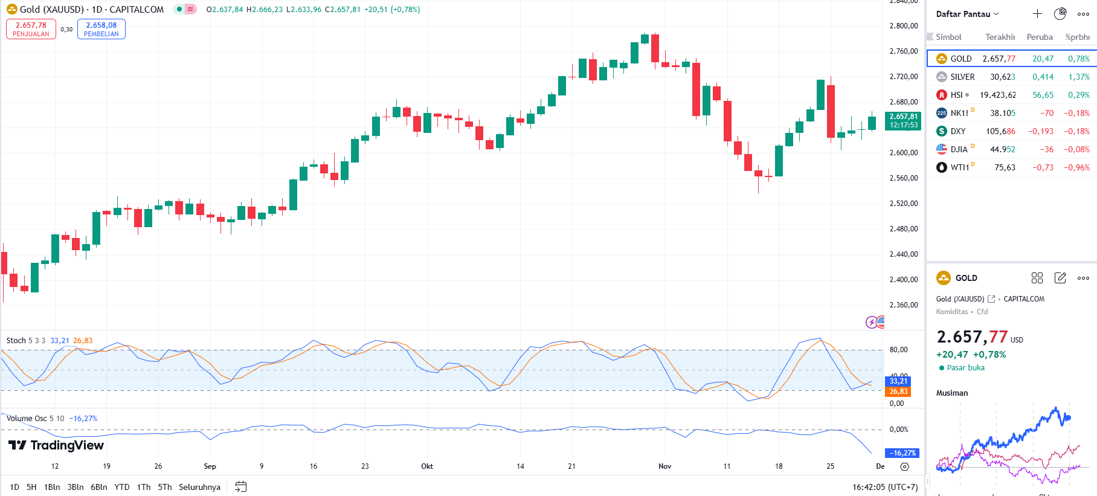Sort watchlist by Perubahan column header
The image size is (1097, 496).
[x=1040, y=37]
